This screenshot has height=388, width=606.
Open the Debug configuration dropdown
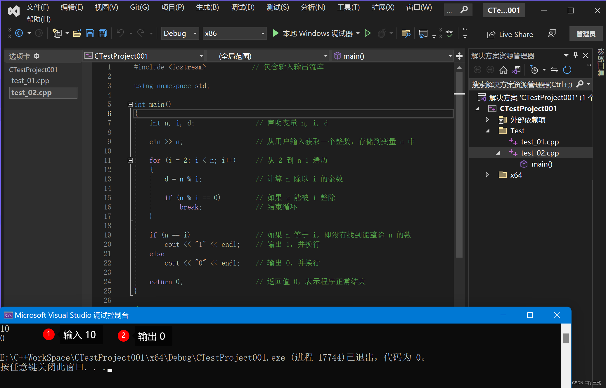tap(180, 34)
